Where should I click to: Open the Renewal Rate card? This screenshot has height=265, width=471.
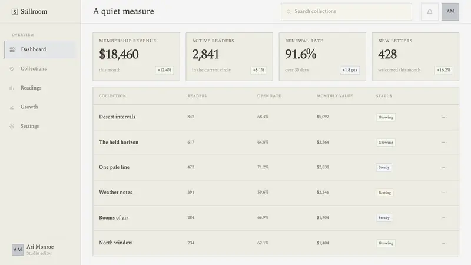tap(323, 57)
